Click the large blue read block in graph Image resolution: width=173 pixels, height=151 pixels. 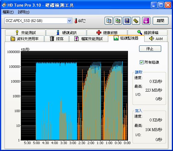(x=56, y=101)
